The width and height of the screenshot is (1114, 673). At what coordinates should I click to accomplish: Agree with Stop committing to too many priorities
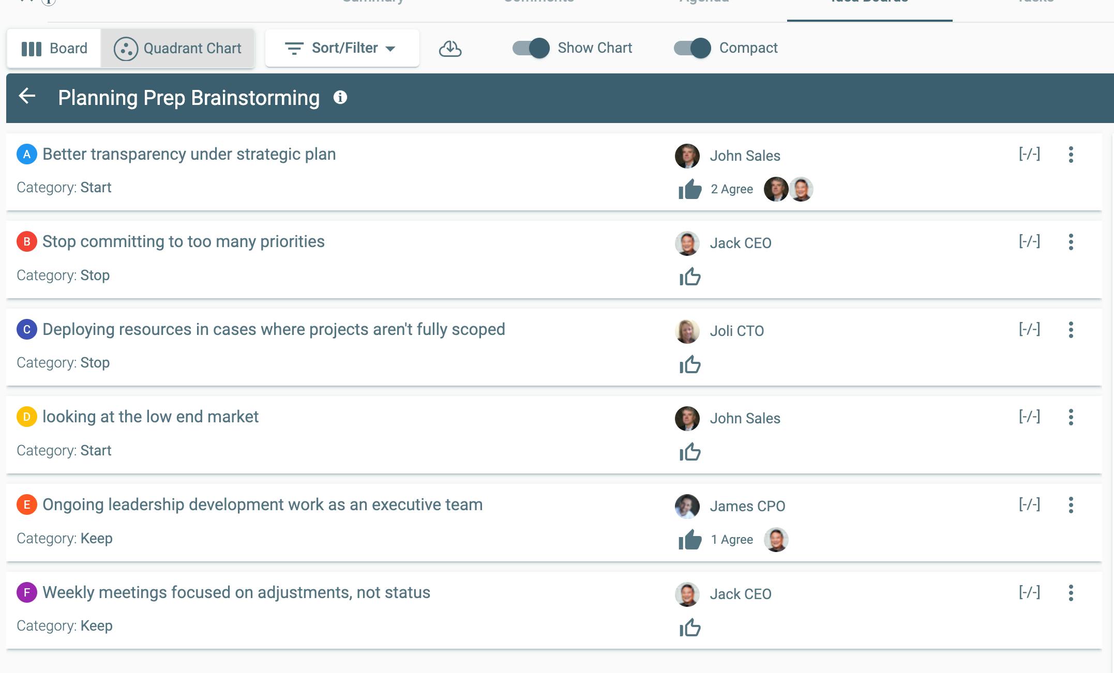690,277
